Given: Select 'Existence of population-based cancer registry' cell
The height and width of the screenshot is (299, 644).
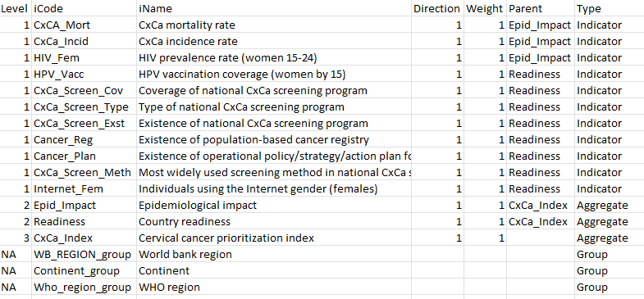Looking at the screenshot, I should point(274,140).
